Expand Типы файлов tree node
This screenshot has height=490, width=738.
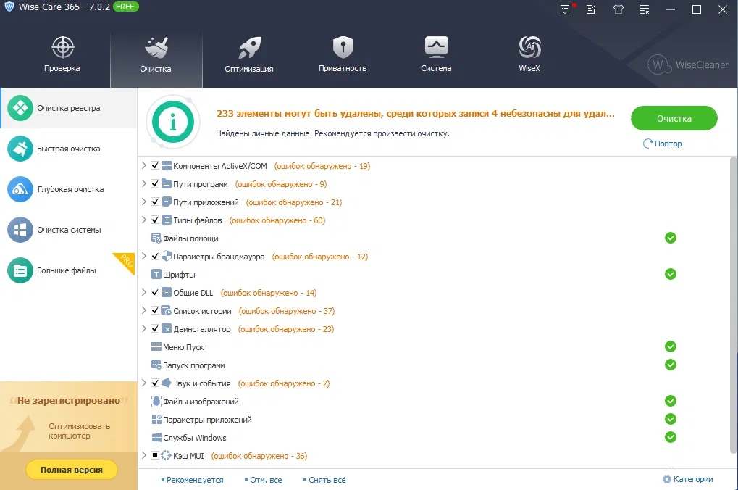[144, 220]
